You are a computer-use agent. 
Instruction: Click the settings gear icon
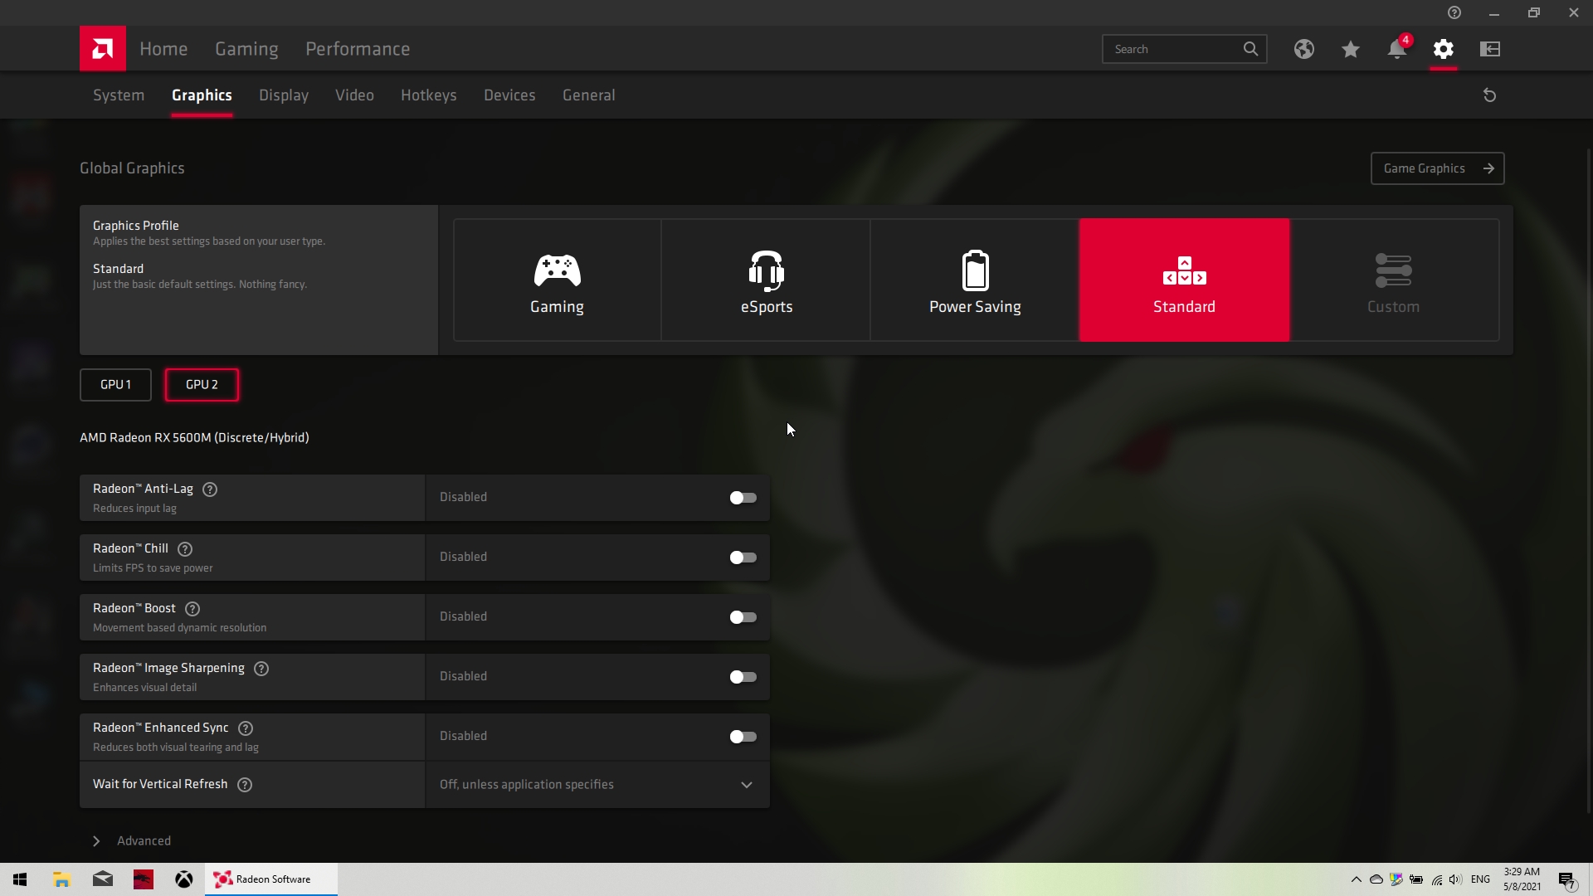(x=1443, y=50)
